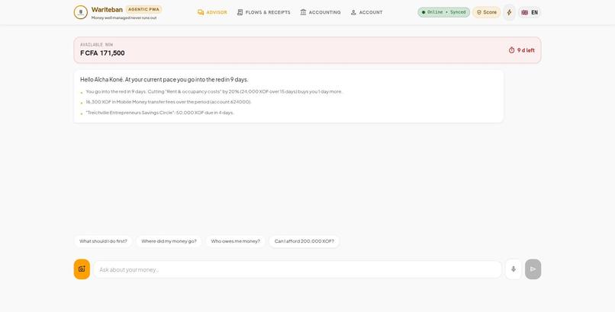Toggle the EN language selector
The image size is (615, 312).
(x=530, y=12)
